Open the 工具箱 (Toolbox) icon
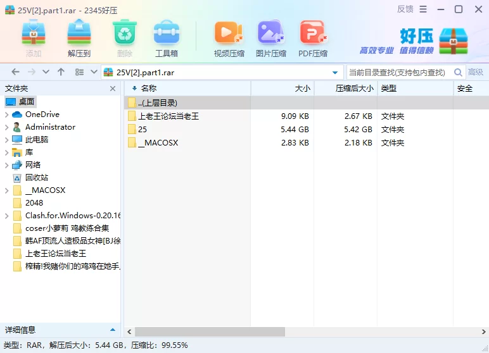 pyautogui.click(x=167, y=38)
